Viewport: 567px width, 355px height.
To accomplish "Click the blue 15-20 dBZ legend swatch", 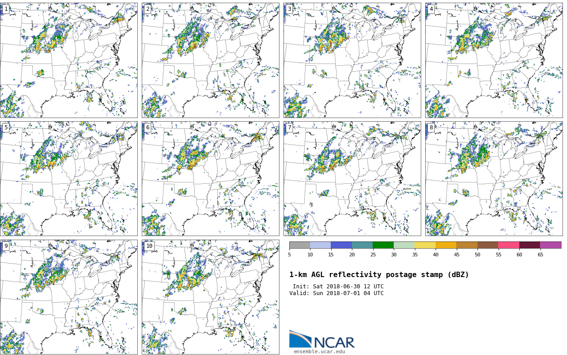I will tap(342, 245).
